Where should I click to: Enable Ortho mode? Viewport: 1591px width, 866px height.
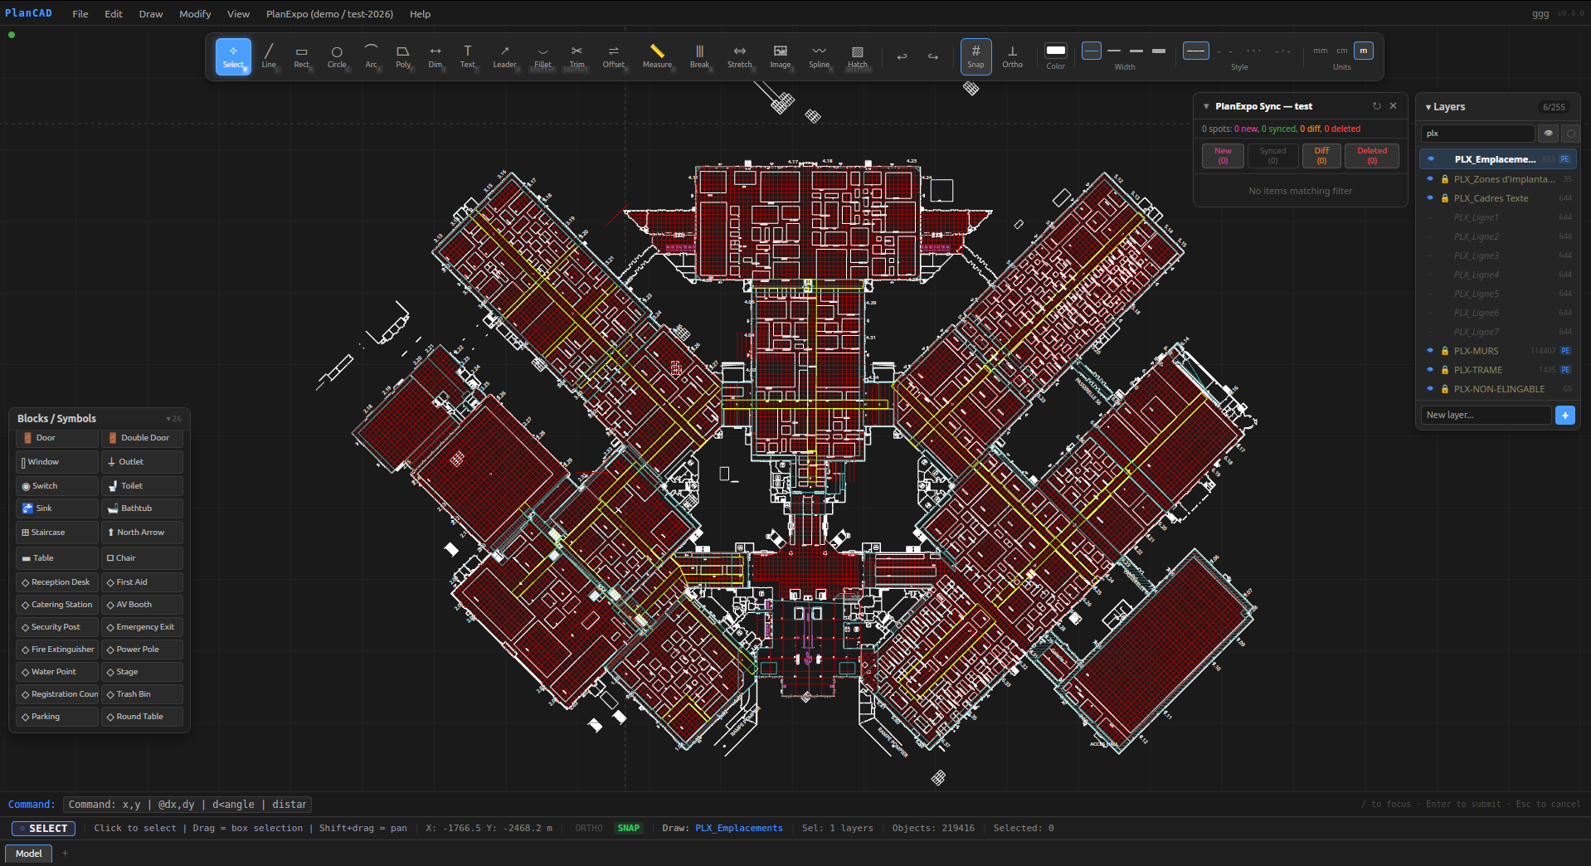pos(1012,56)
